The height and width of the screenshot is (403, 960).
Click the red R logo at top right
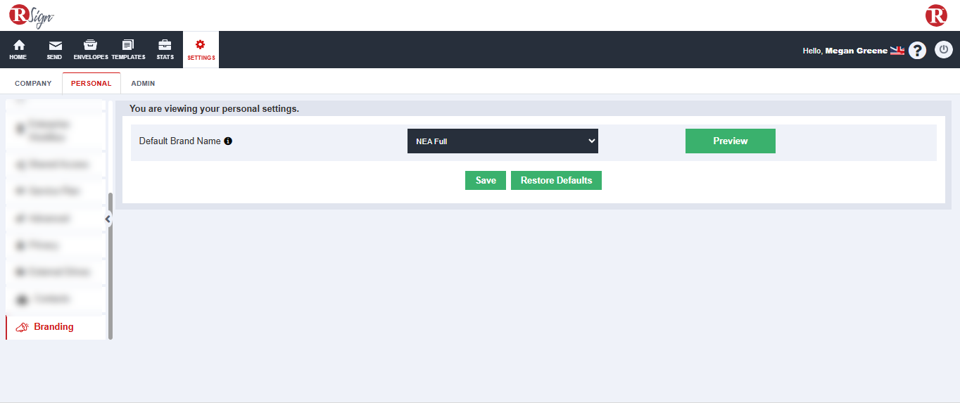(936, 15)
